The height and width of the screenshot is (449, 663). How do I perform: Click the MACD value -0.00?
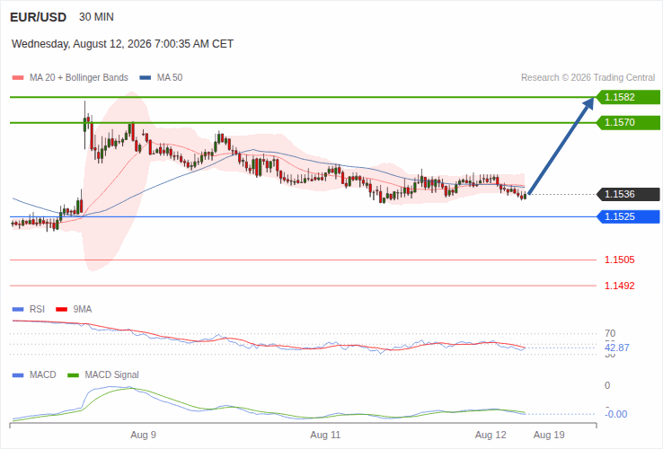click(616, 414)
